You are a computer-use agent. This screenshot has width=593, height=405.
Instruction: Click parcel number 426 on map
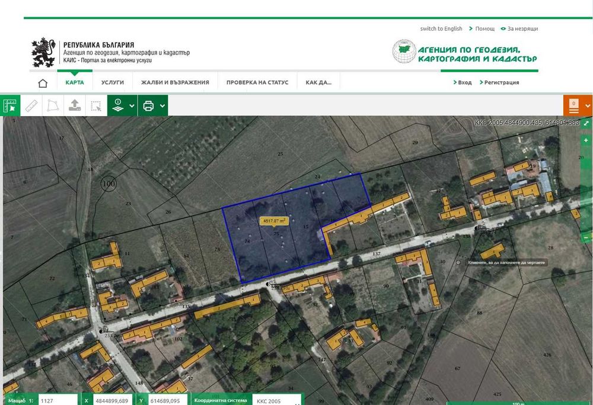point(547,355)
